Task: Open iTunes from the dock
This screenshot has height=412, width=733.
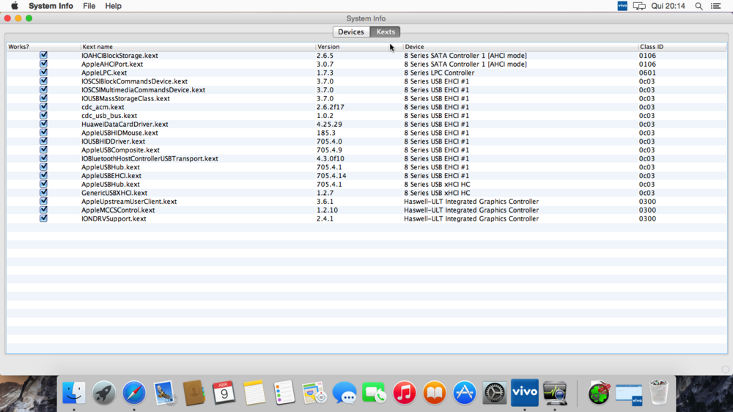Action: pyautogui.click(x=405, y=393)
